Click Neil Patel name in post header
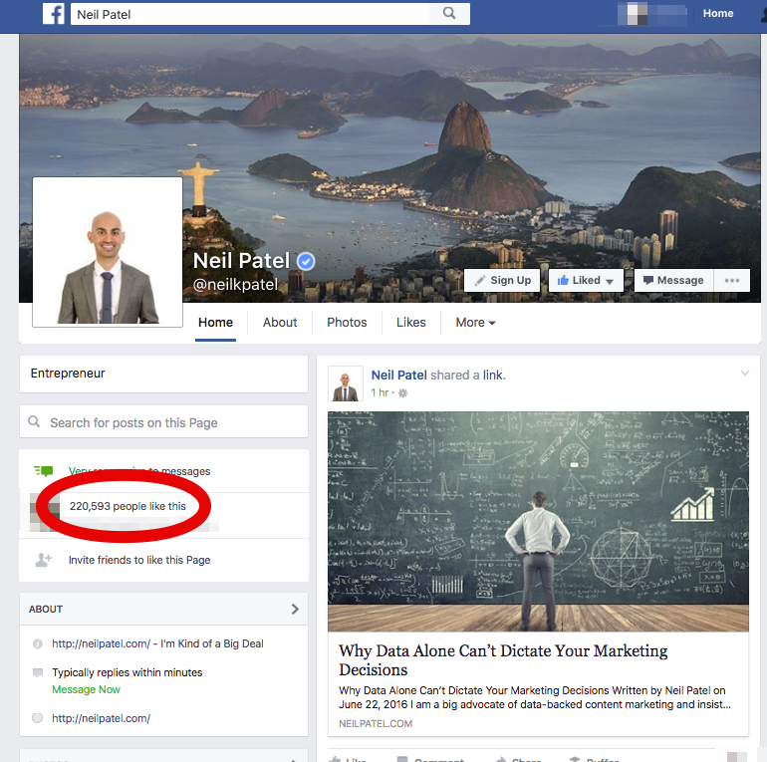 [x=399, y=376]
